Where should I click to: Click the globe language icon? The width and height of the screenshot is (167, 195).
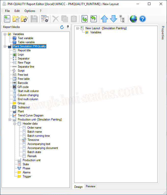133,19
